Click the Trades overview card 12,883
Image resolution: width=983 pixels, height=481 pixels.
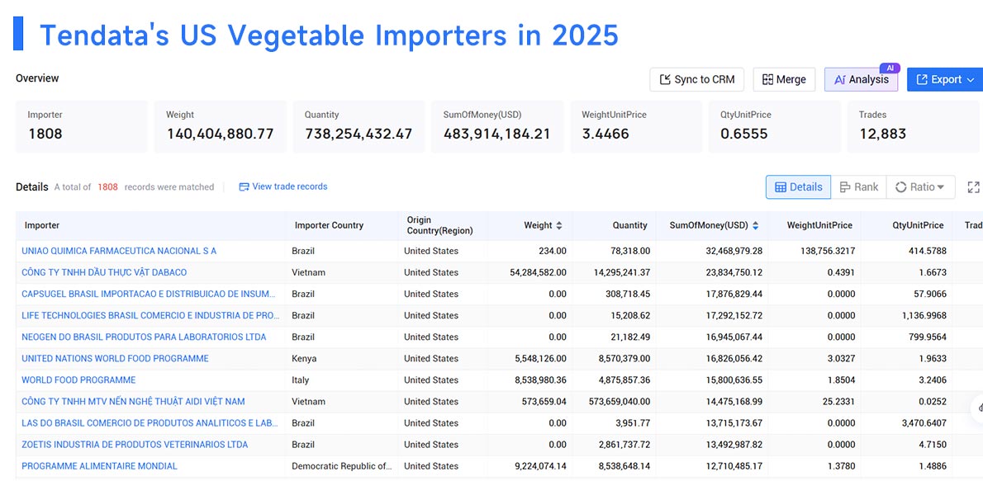[914, 126]
